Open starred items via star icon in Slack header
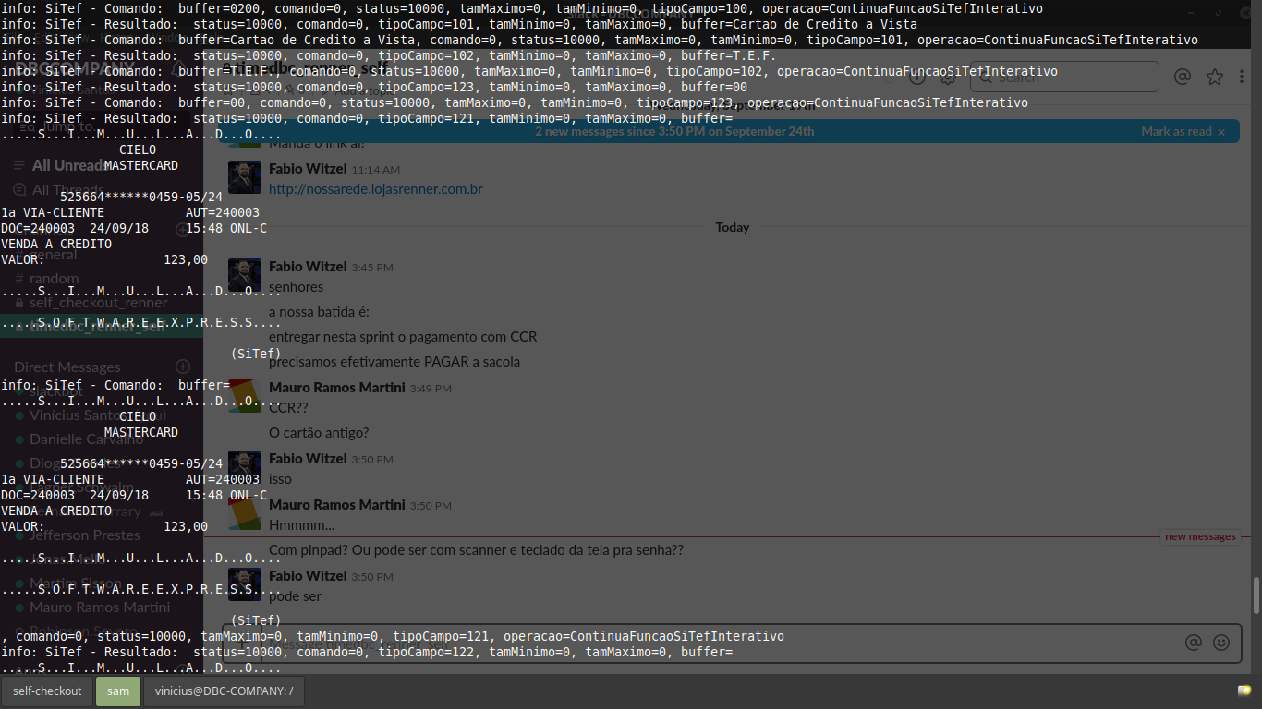The image size is (1262, 709). [1214, 77]
